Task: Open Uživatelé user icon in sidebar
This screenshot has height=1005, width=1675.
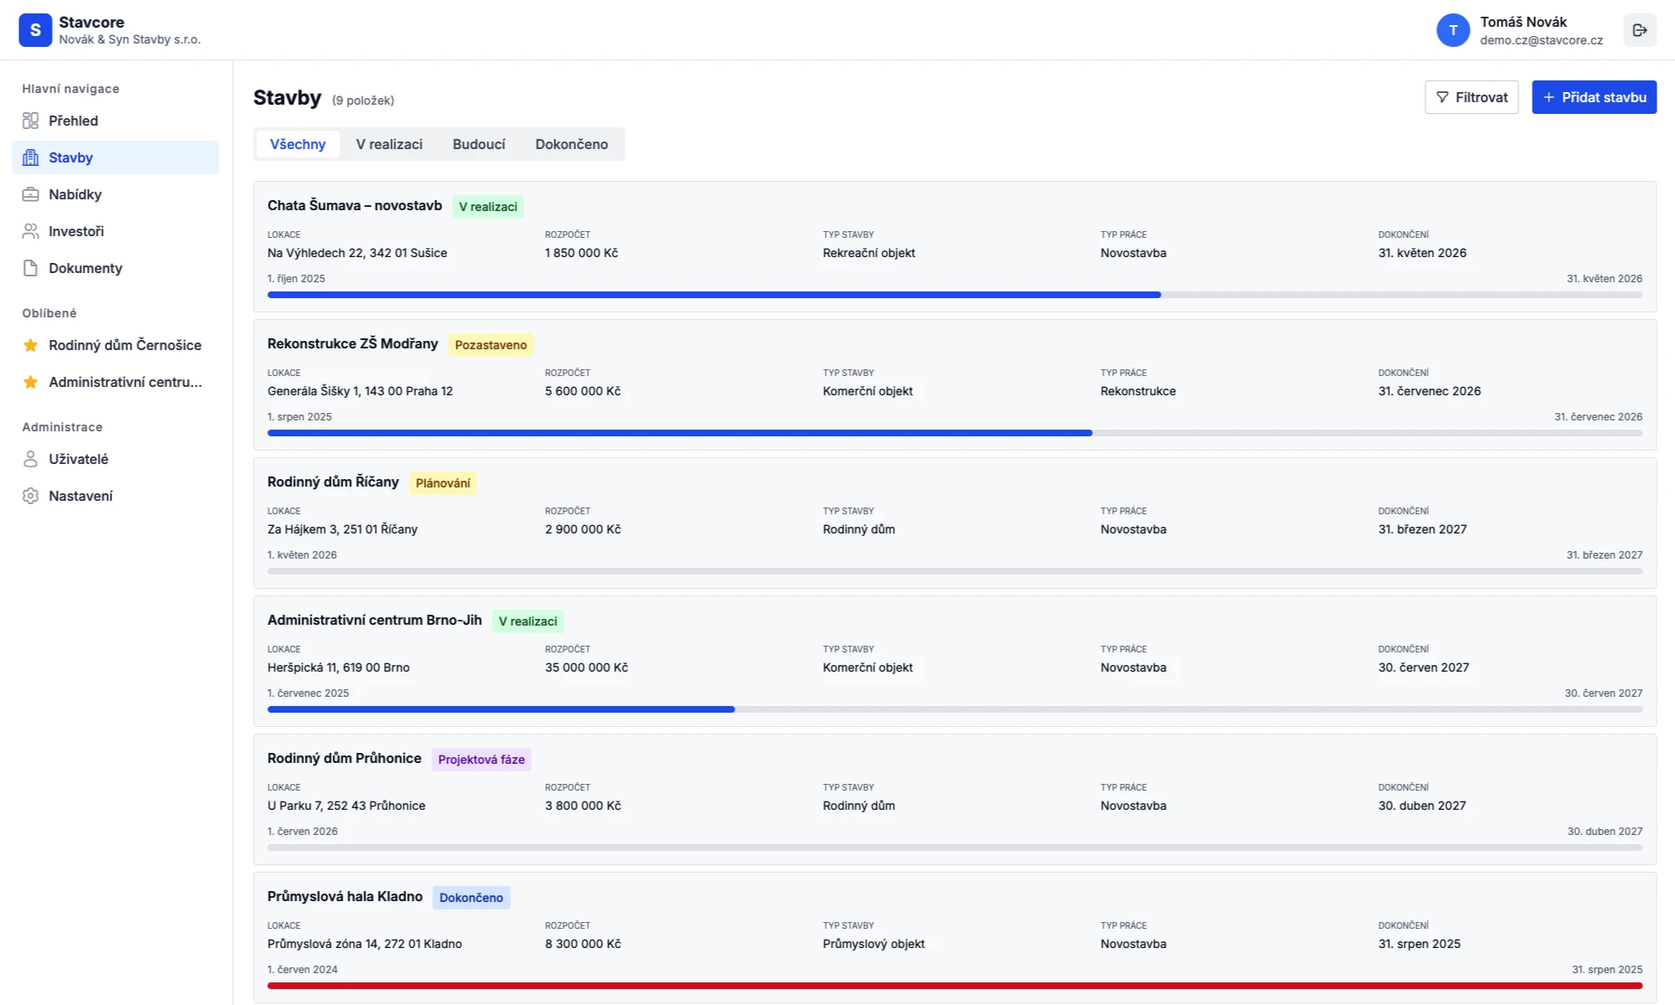Action: (30, 459)
